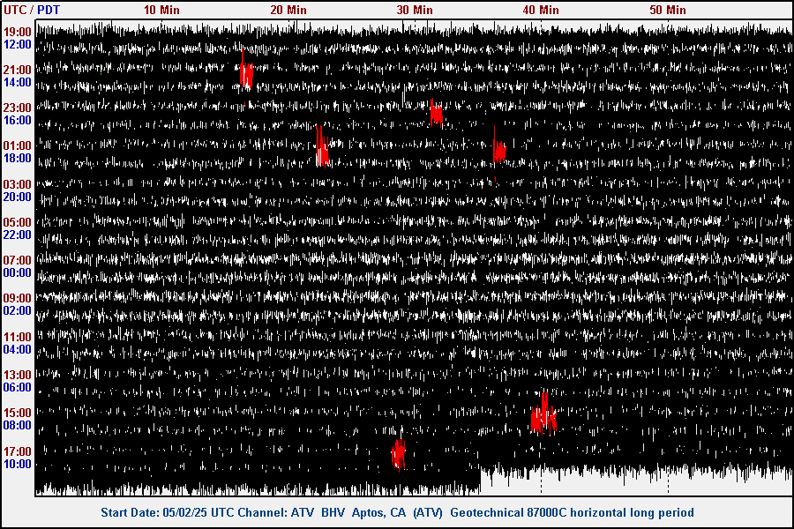This screenshot has width=794, height=529.
Task: Click the 'Channel: ATV BHV' caption text
Action: [290, 513]
